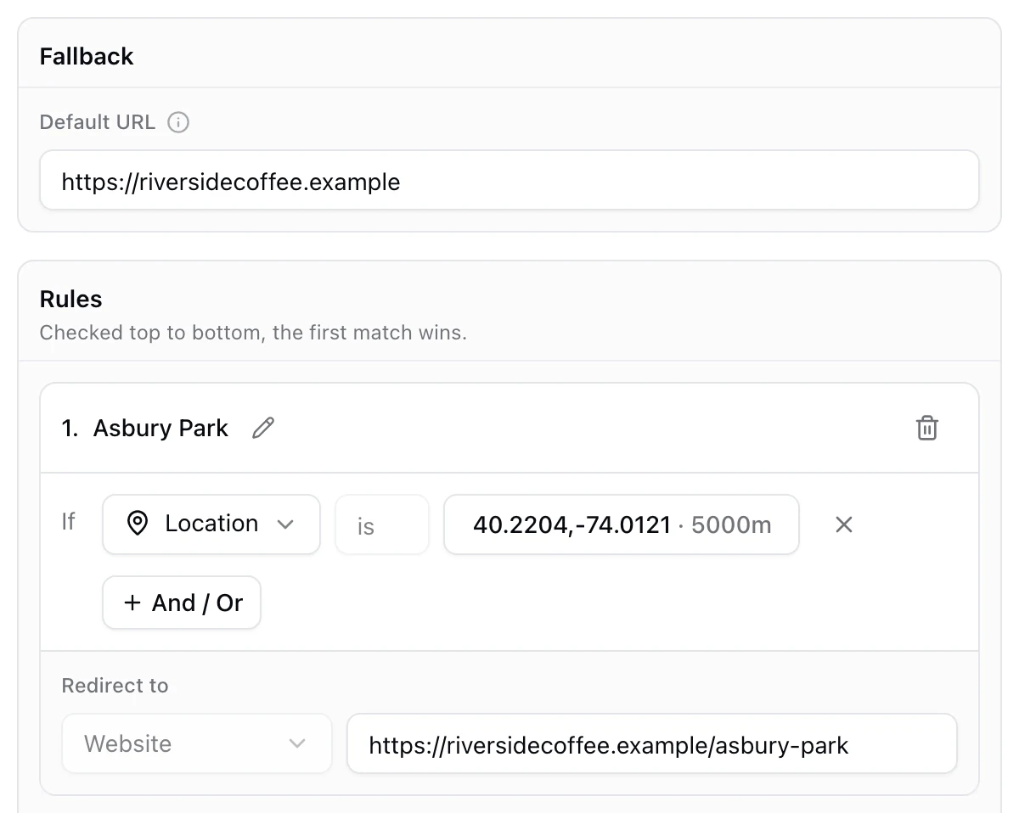Open the Location condition type dropdown
1019x813 pixels.
coord(211,524)
